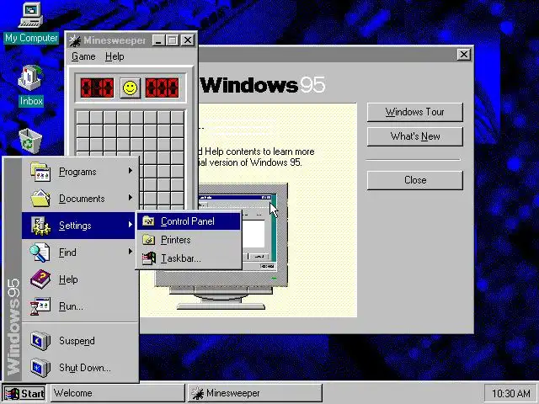The width and height of the screenshot is (539, 404).
Task: Click the Shut Down icon in Start menu
Action: tap(40, 367)
